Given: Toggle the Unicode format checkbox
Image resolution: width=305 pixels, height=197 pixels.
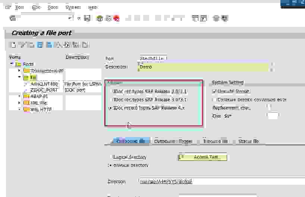Looking at the screenshot, I should pyautogui.click(x=214, y=91).
